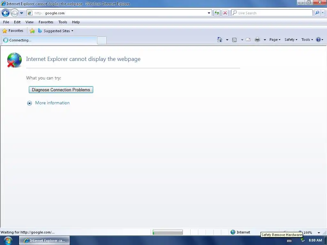The image size is (327, 245).
Task: Open the File menu
Action: click(6, 22)
